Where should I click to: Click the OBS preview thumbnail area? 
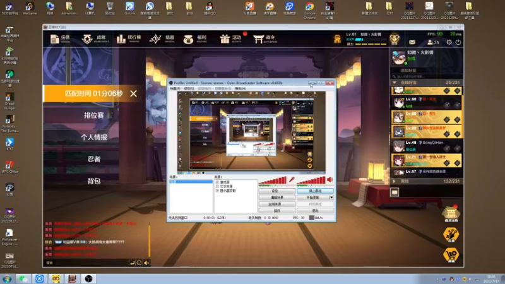coord(251,132)
